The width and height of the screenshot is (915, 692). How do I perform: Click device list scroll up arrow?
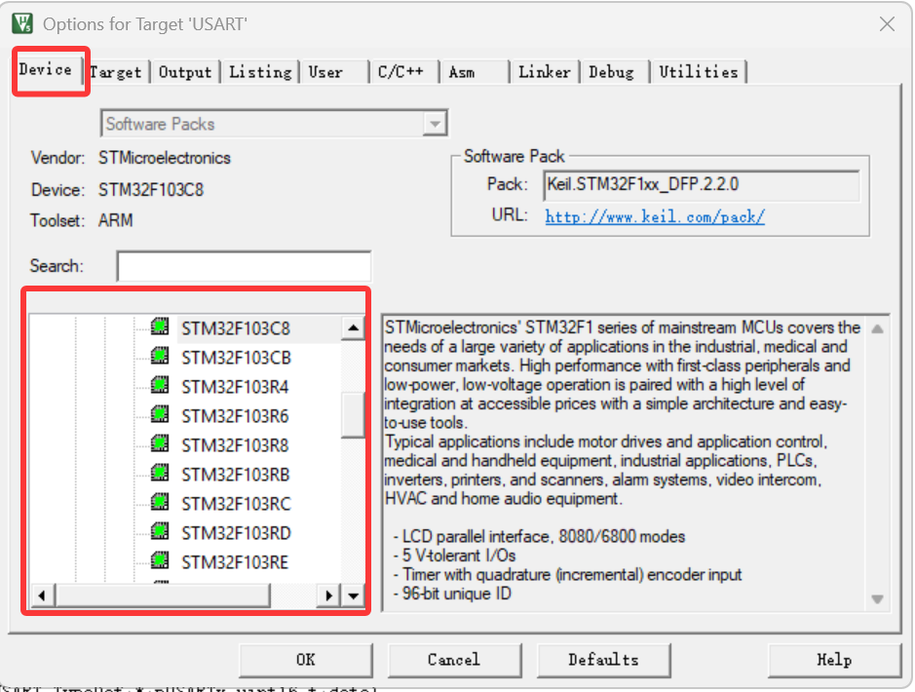click(x=353, y=327)
